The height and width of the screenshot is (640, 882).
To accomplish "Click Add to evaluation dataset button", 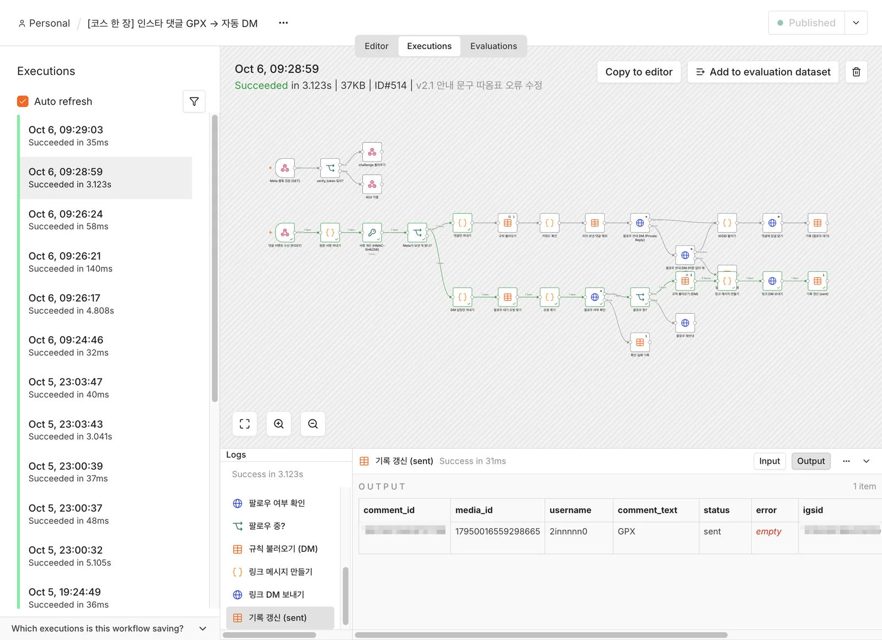I will (x=763, y=72).
